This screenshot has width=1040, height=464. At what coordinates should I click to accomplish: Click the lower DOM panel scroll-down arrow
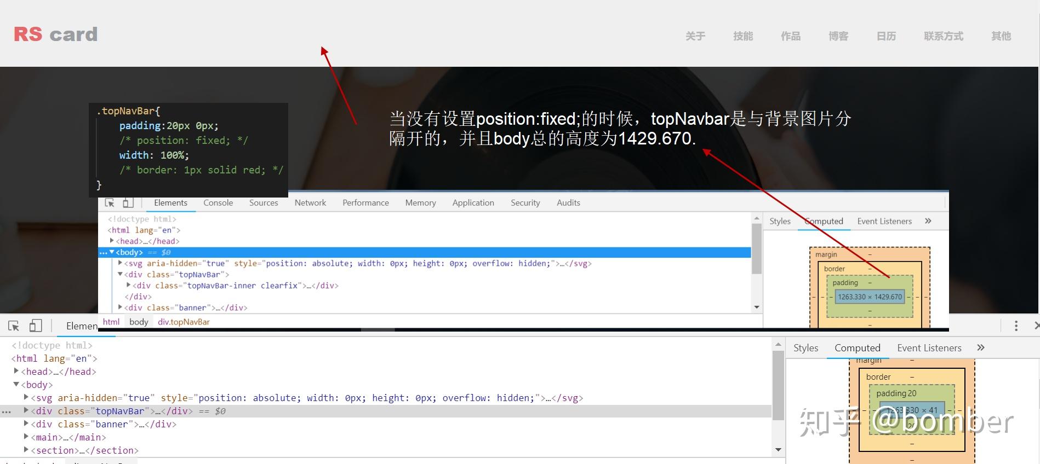click(778, 450)
